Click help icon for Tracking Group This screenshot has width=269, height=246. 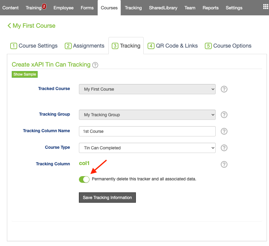tap(224, 115)
